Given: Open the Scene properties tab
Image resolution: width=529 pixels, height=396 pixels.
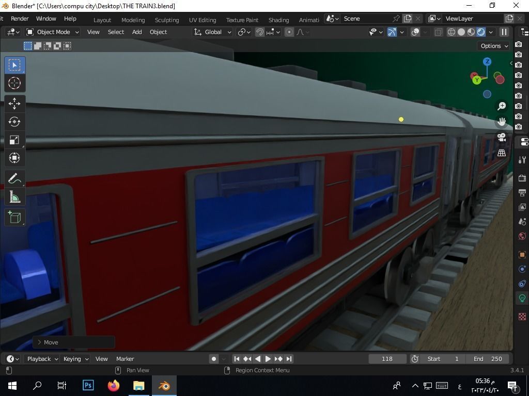Looking at the screenshot, I should [522, 222].
